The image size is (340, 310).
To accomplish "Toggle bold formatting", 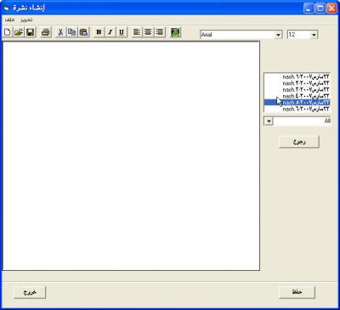I will 99,32.
